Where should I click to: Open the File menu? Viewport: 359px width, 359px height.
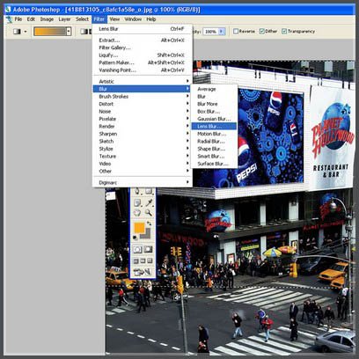[x=18, y=19]
